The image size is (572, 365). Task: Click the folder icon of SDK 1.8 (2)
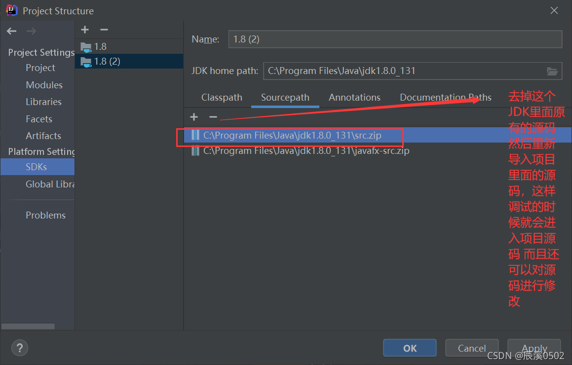86,62
